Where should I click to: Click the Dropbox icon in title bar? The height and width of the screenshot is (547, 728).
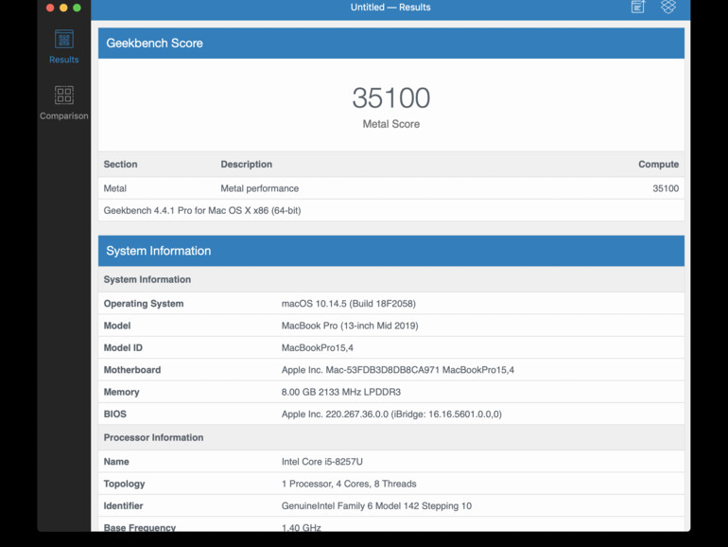click(x=668, y=7)
